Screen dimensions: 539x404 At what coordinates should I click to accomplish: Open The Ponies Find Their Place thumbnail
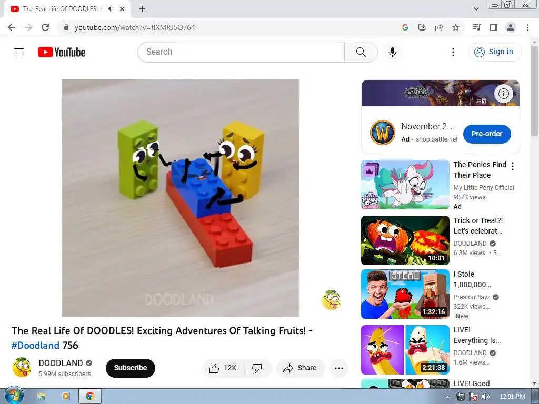[405, 185]
